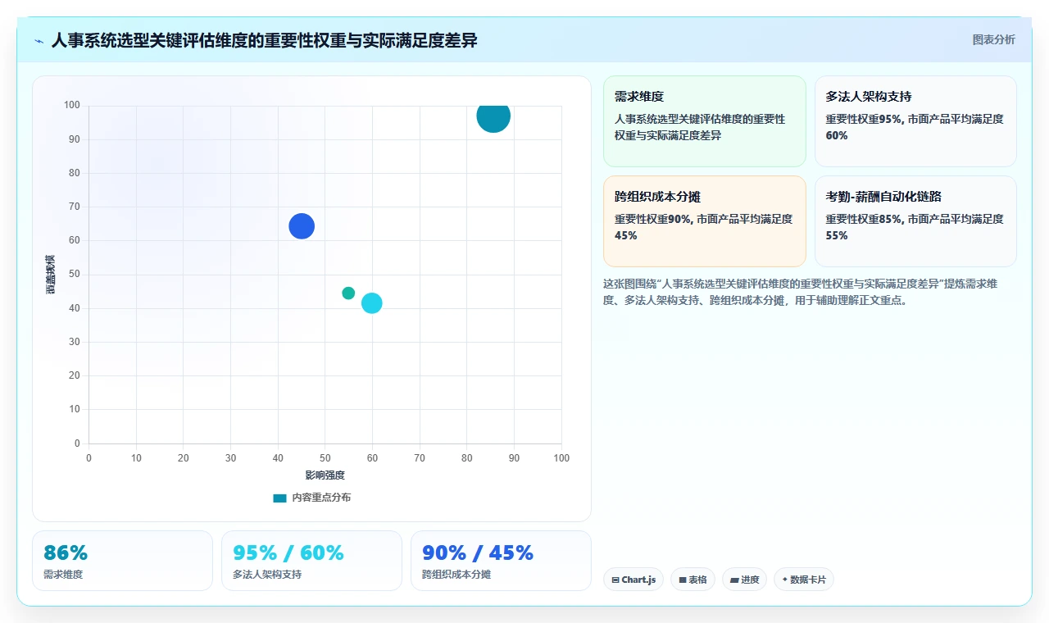Image resolution: width=1049 pixels, height=623 pixels.
Task: Select the cyan bubble near 60
Action: (372, 303)
